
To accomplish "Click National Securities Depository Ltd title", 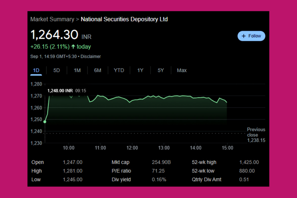I will coord(125,19).
